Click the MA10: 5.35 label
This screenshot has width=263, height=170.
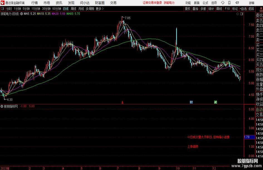[44, 14]
